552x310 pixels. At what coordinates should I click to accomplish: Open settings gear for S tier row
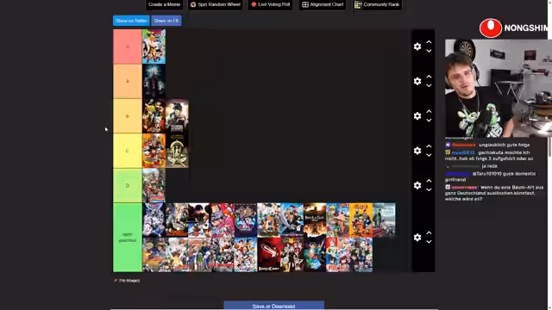tap(417, 46)
